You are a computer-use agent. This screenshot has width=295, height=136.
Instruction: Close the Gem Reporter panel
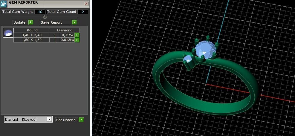[86, 4]
